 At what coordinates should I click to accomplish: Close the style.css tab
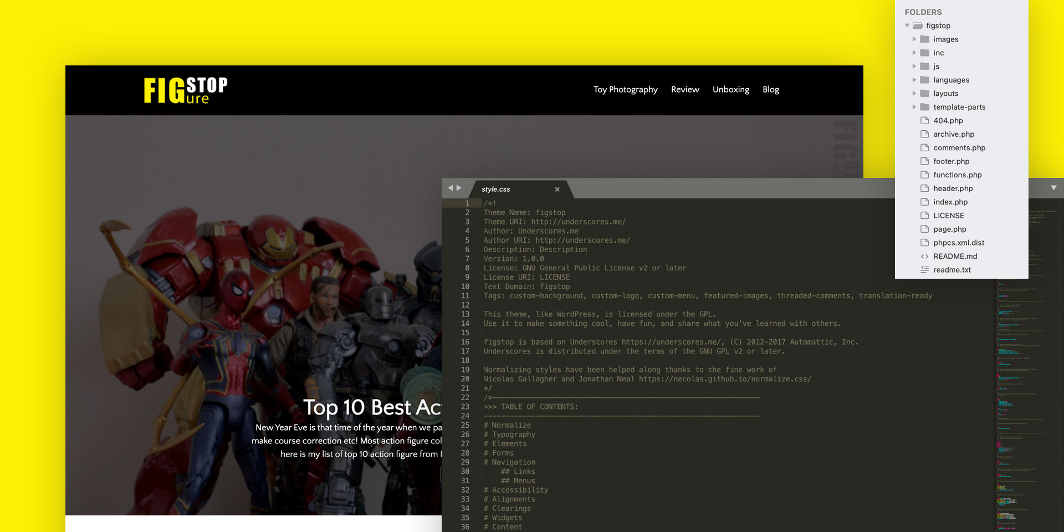pos(557,189)
